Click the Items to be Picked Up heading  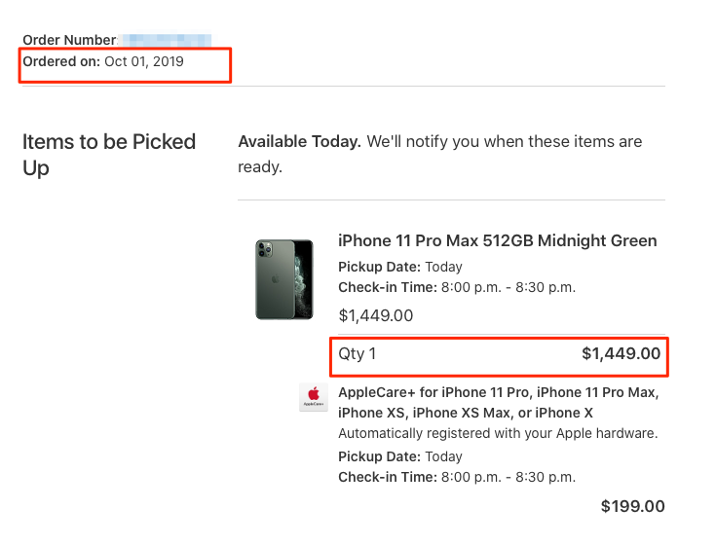click(109, 155)
